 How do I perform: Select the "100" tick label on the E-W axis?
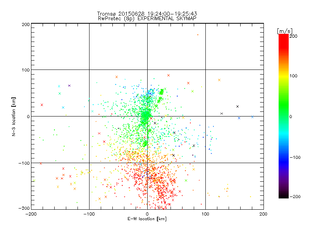point(205,214)
